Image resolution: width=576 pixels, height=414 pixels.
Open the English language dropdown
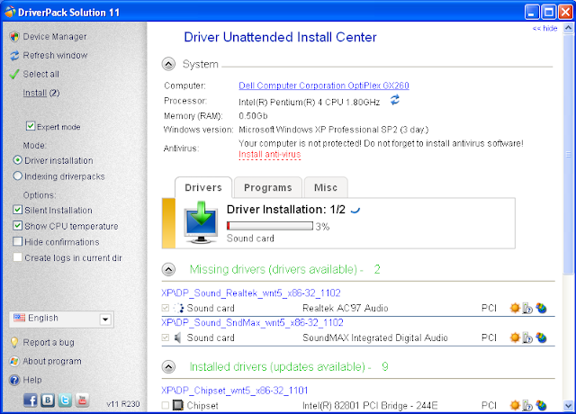pyautogui.click(x=61, y=319)
